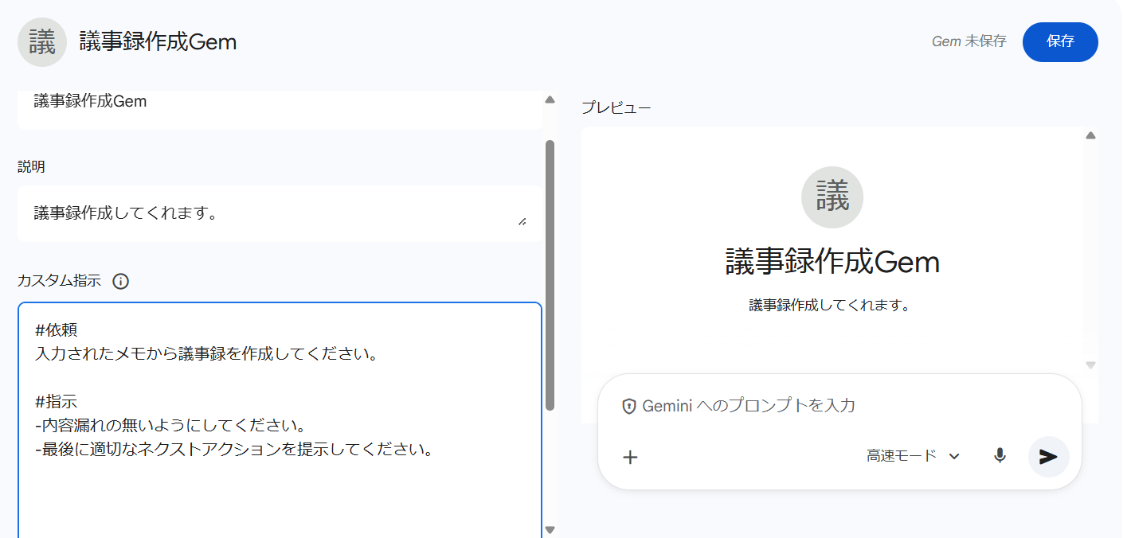
Task: Click the プレビュー label
Action: point(616,107)
